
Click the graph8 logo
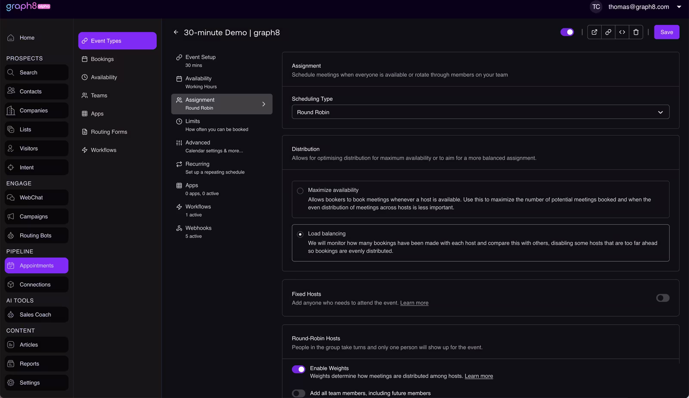pyautogui.click(x=28, y=6)
